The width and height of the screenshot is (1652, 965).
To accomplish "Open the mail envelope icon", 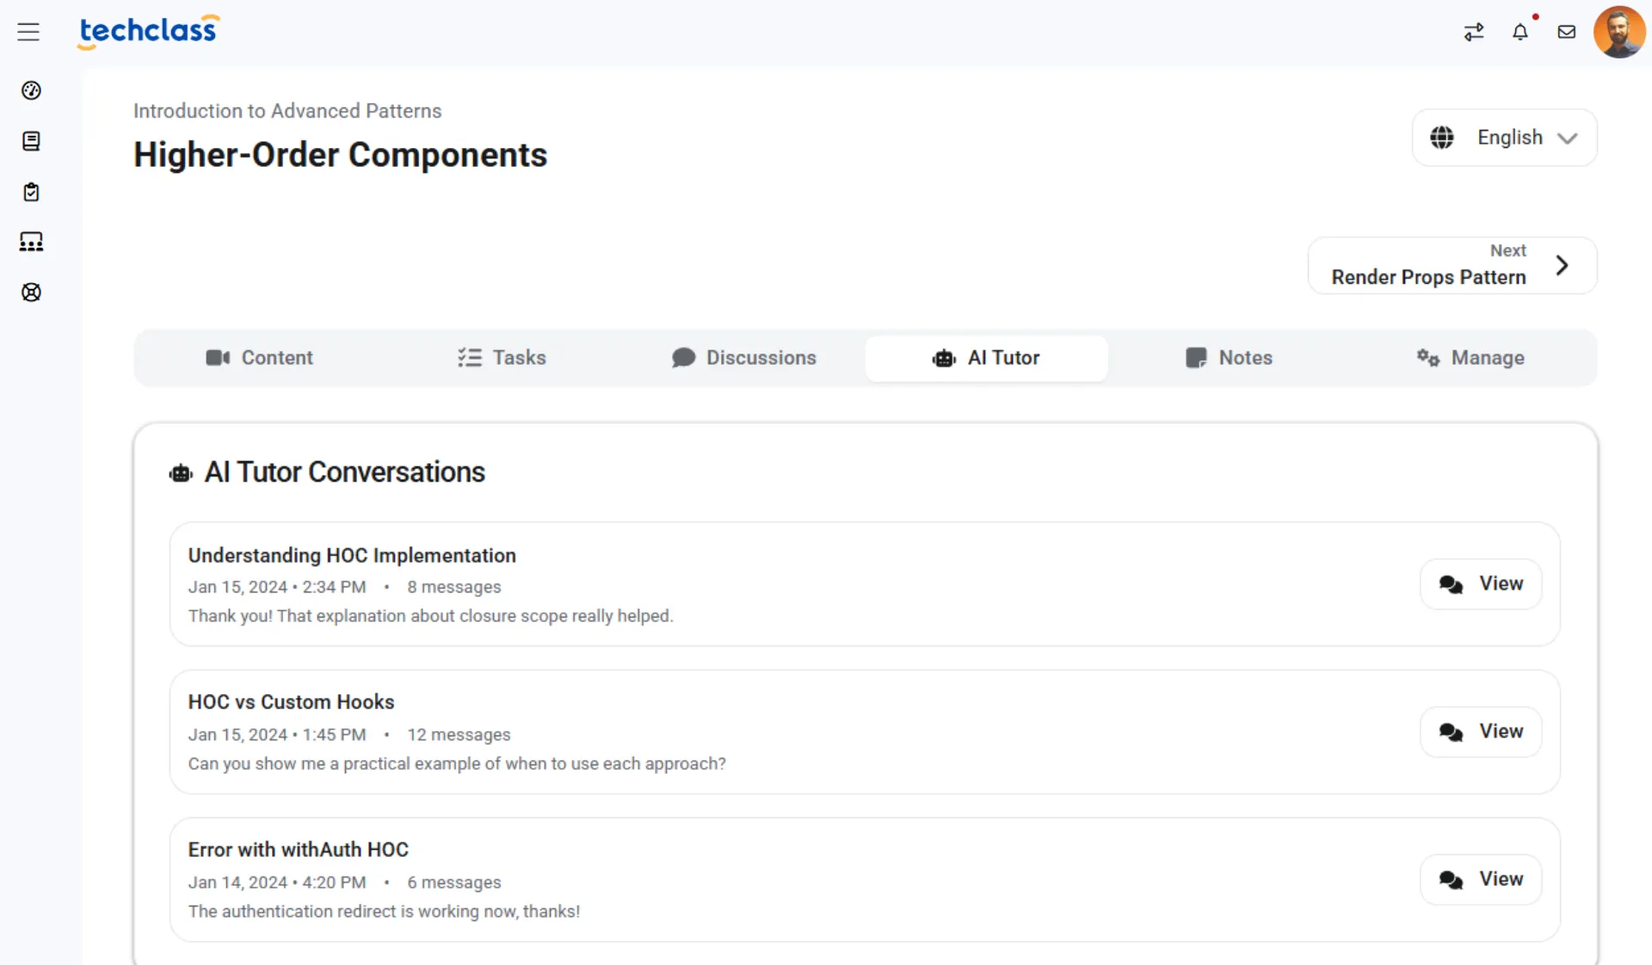I will (x=1567, y=32).
